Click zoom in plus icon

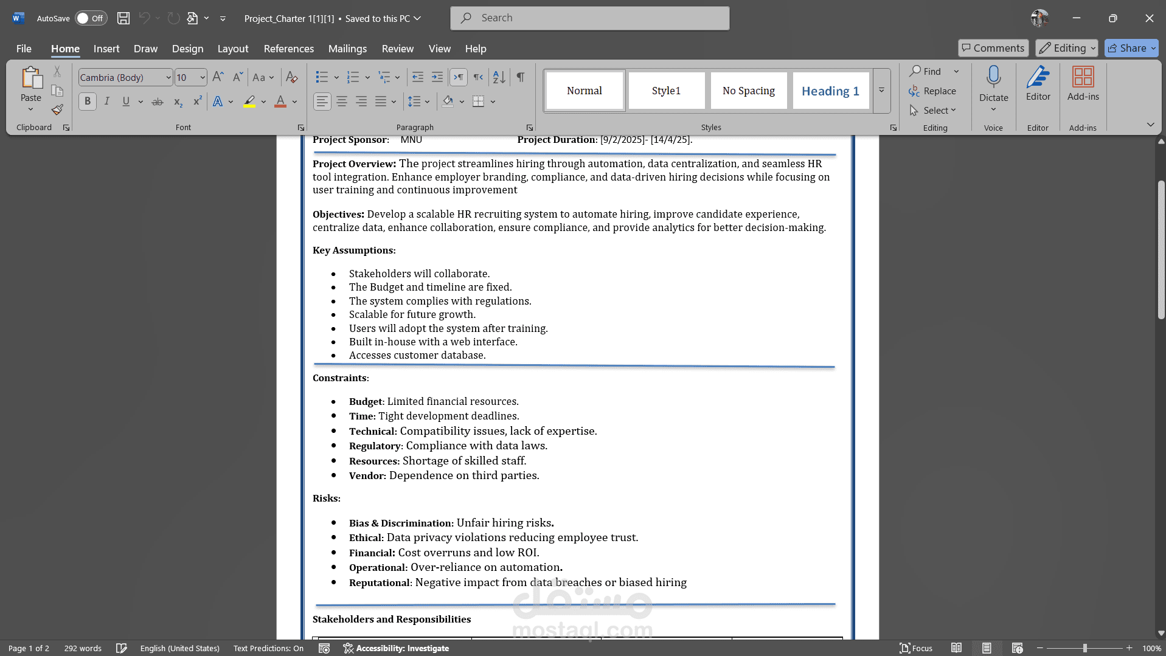[x=1129, y=648]
